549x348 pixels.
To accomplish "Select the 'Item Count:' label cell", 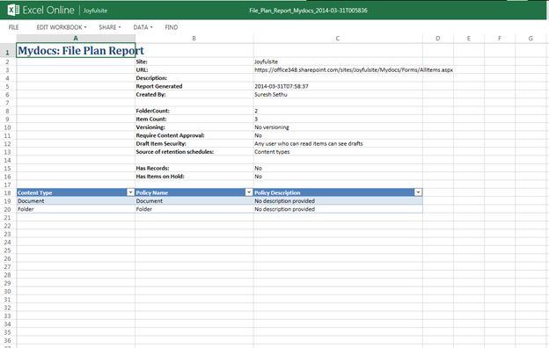I will pyautogui.click(x=194, y=119).
